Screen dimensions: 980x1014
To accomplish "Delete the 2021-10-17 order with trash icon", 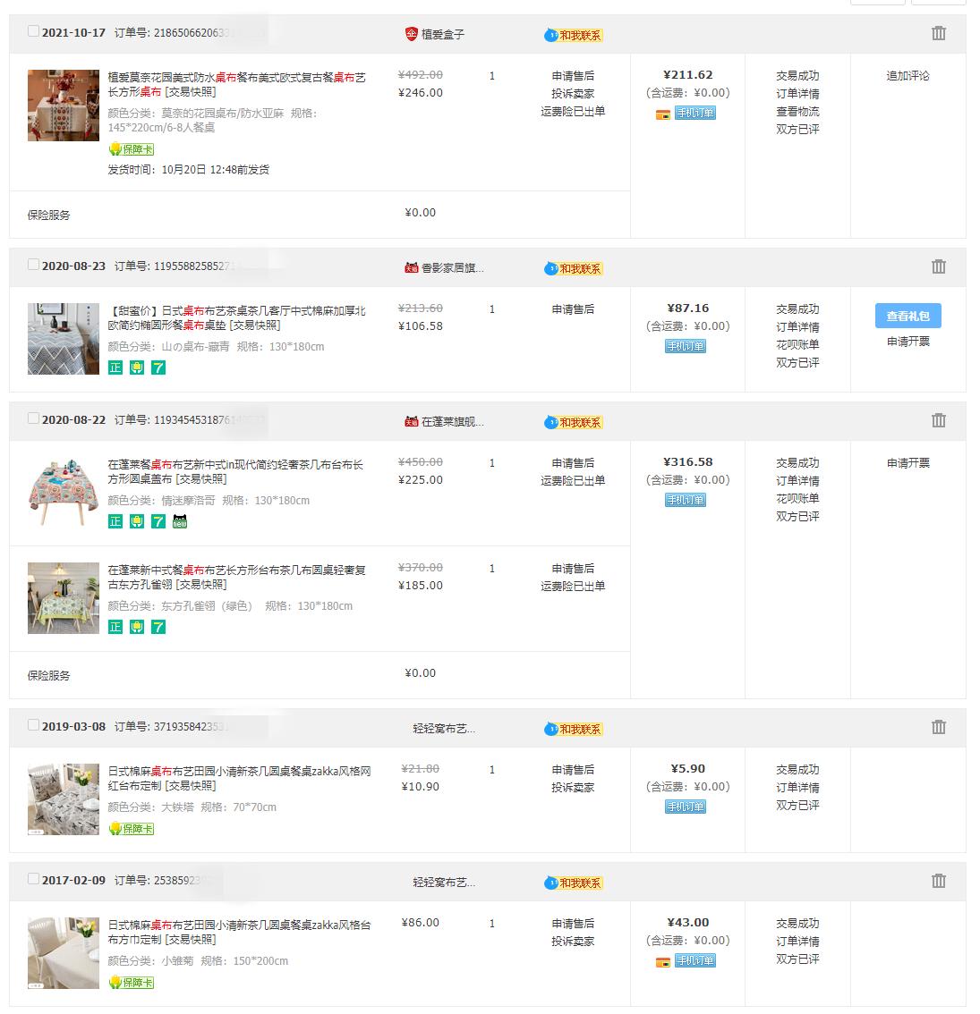I will 938,33.
